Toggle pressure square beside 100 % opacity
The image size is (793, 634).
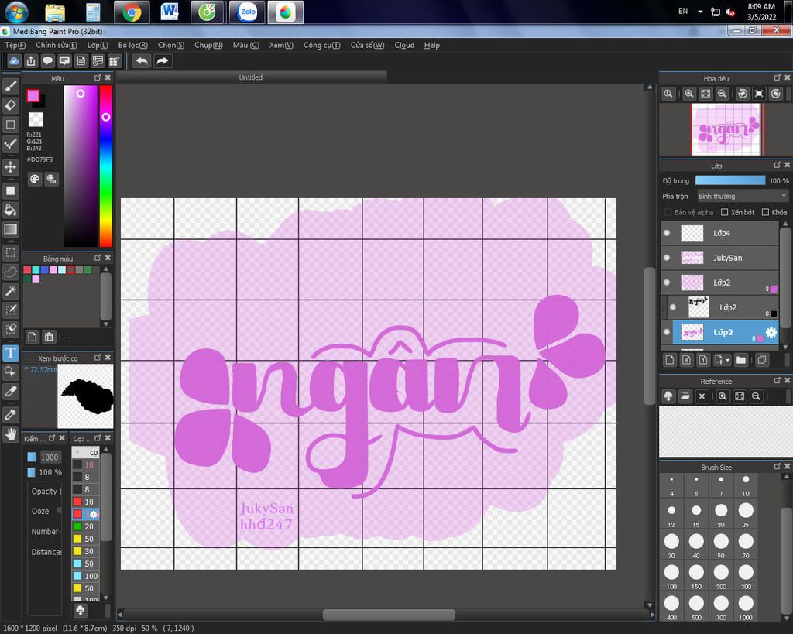pyautogui.click(x=32, y=472)
